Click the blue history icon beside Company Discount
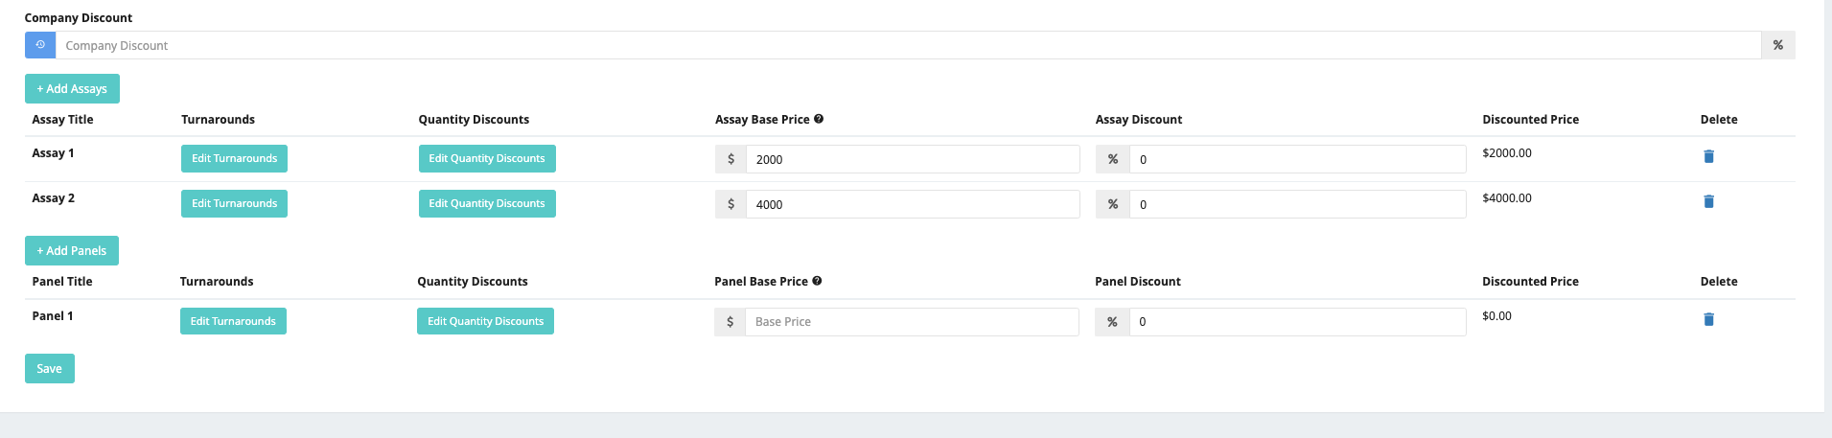1832x438 pixels. tap(40, 45)
